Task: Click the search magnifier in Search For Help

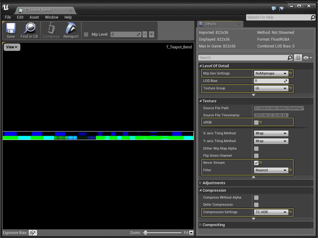Action: (x=313, y=18)
